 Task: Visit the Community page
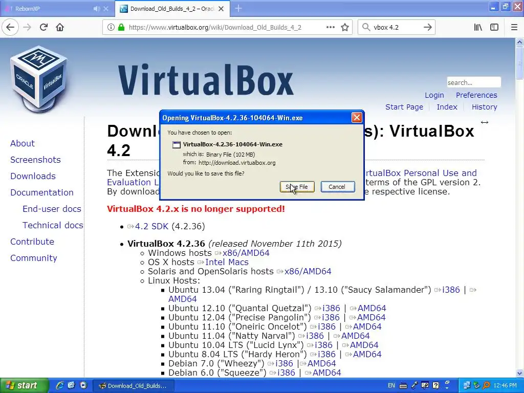coord(34,258)
